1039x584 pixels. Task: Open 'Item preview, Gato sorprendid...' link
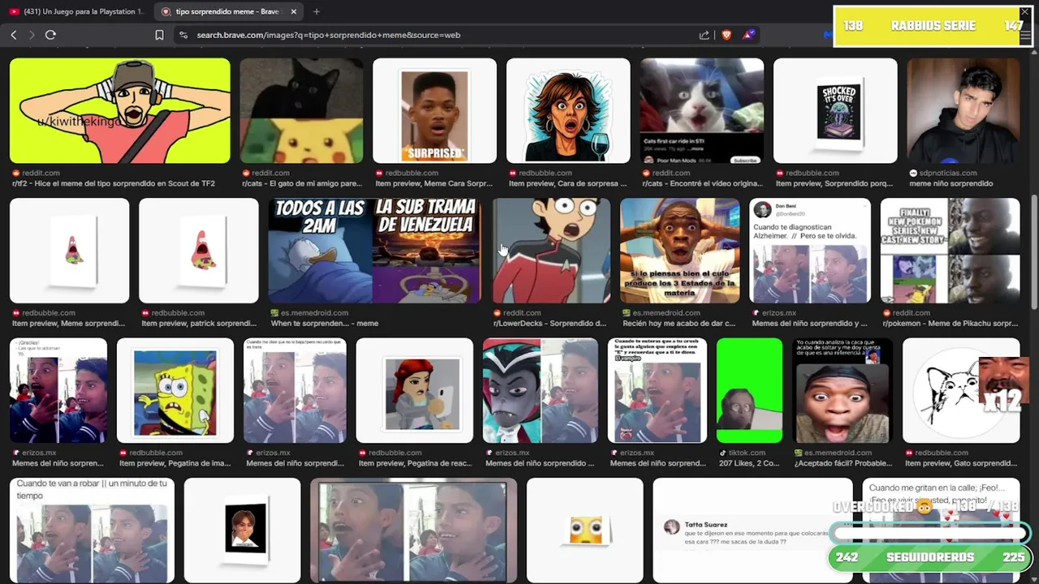[x=961, y=463]
